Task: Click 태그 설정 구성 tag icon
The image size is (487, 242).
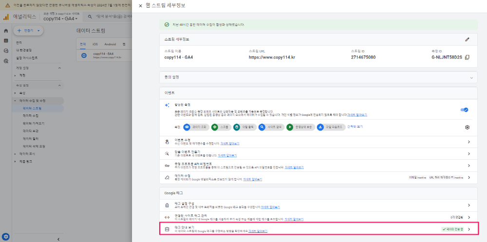Action: click(167, 205)
